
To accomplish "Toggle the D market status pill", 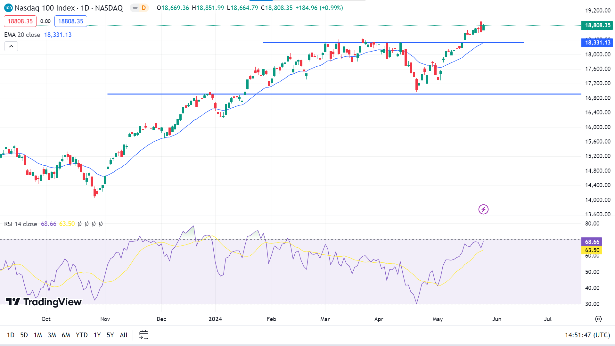I will pos(140,8).
